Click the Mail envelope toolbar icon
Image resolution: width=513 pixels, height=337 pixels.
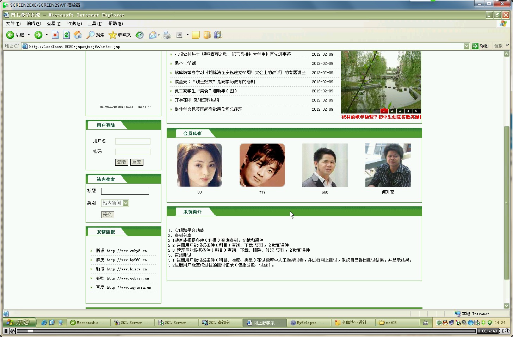153,35
